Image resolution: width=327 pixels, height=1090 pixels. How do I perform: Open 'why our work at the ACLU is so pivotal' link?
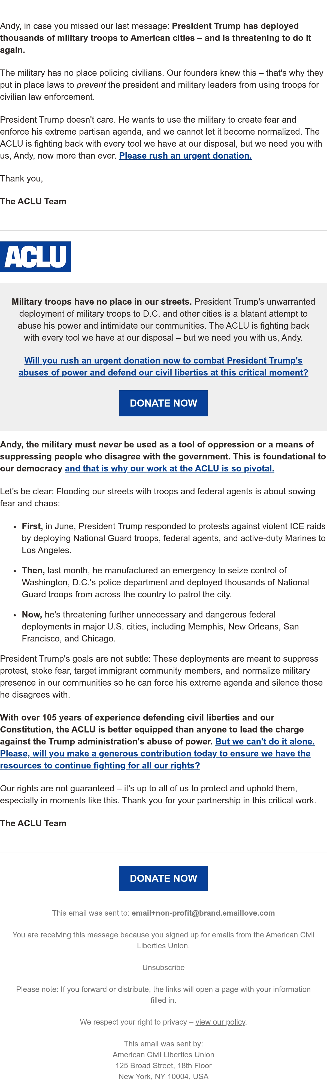tap(170, 468)
